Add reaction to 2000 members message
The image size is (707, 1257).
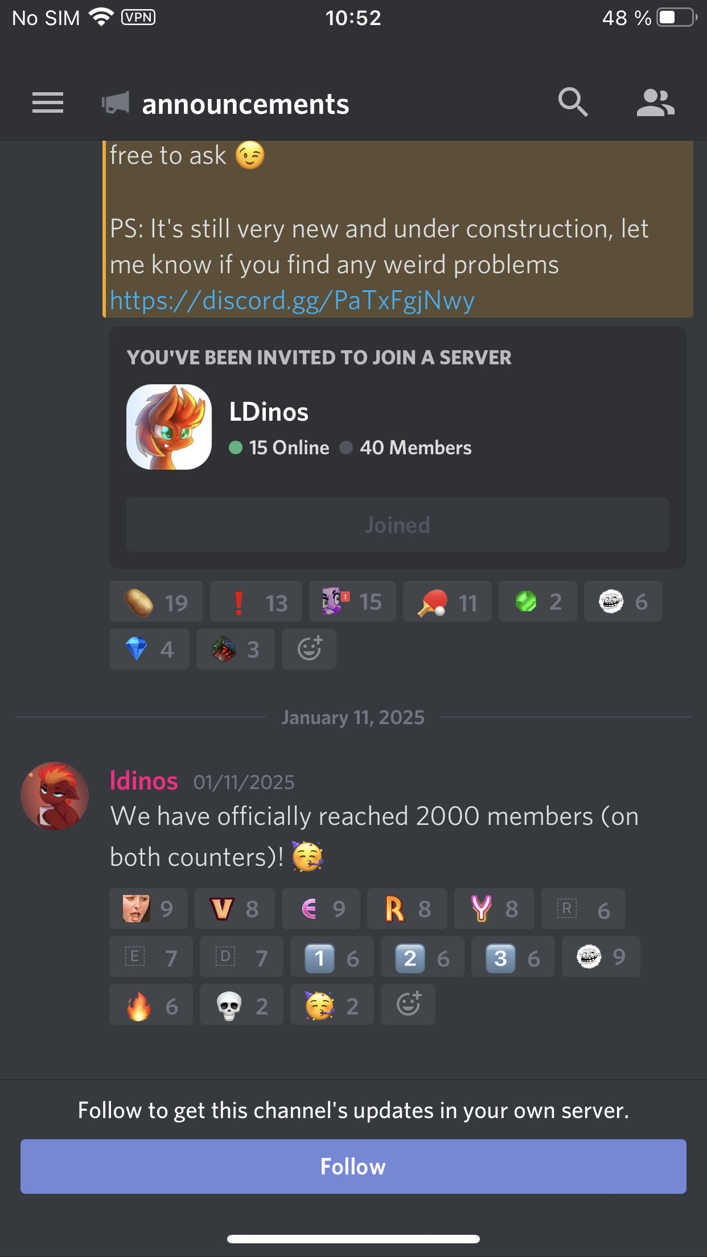(x=408, y=1004)
